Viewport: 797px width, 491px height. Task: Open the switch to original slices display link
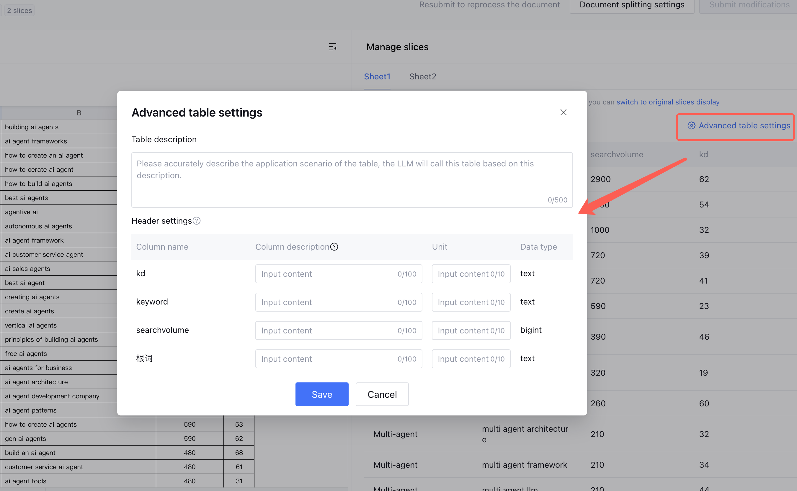pyautogui.click(x=668, y=102)
